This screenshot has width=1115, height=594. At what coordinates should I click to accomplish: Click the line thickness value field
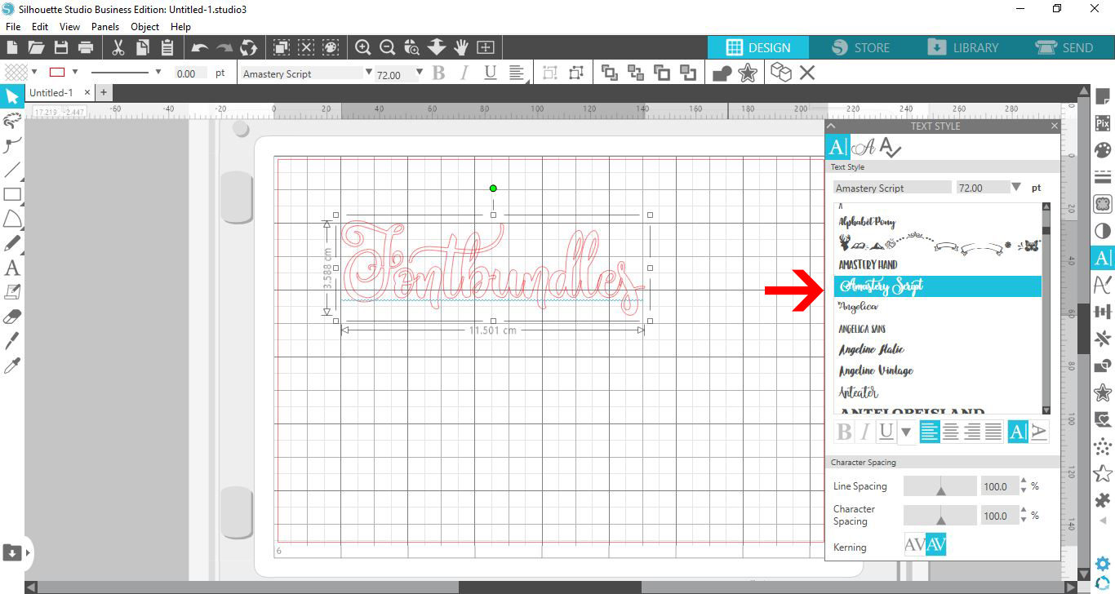click(190, 73)
